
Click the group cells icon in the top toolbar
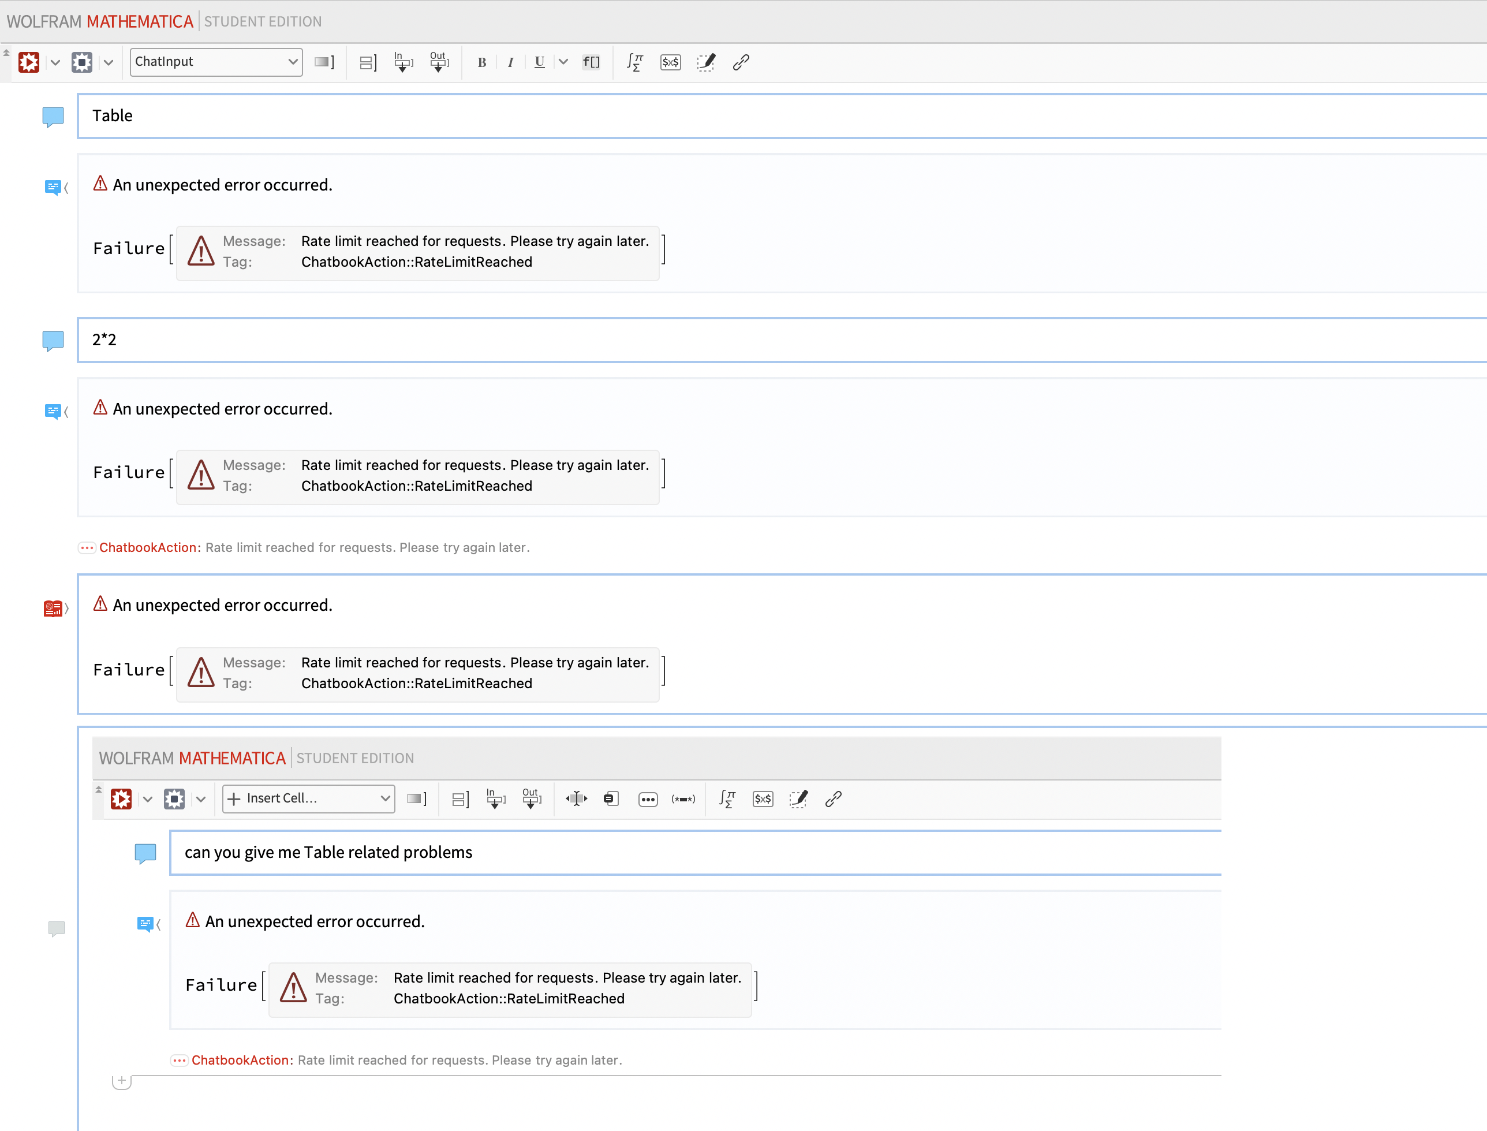368,62
